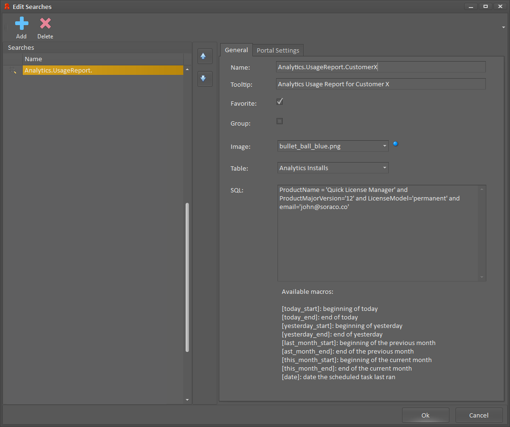This screenshot has width=510, height=427.
Task: Switch to the General tab
Action: [236, 50]
